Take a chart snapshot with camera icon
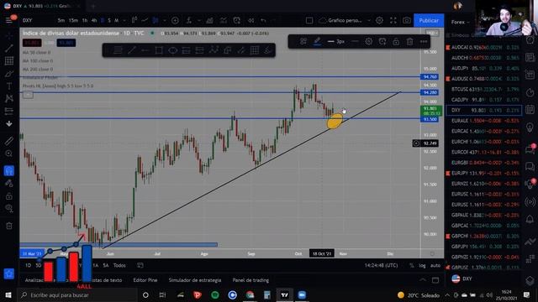 tap(407, 20)
